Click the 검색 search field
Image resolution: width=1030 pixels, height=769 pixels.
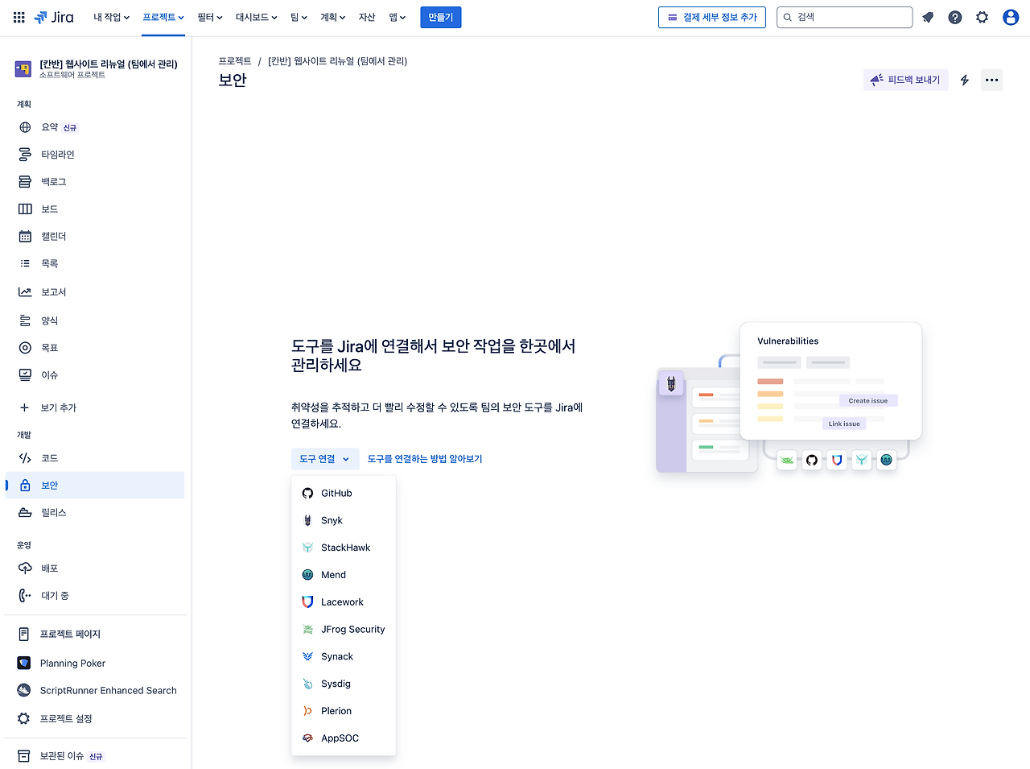845,17
